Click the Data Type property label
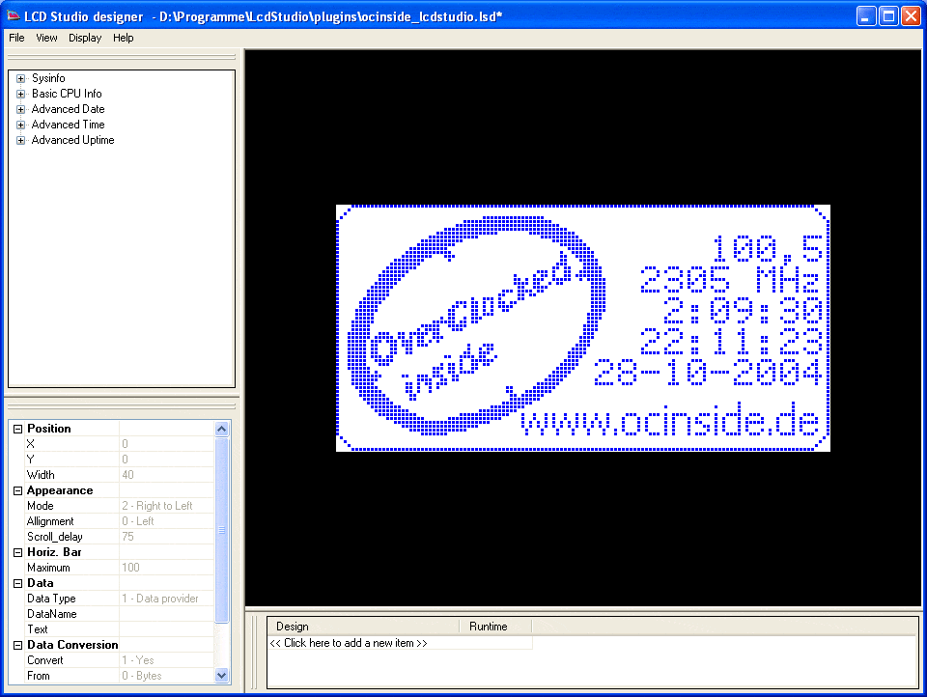927x697 pixels. [x=51, y=599]
